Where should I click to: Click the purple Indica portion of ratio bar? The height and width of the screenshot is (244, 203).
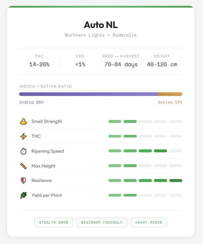pyautogui.click(x=88, y=94)
